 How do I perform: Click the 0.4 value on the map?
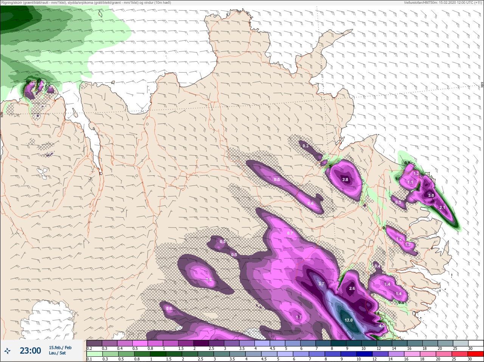coord(377,266)
